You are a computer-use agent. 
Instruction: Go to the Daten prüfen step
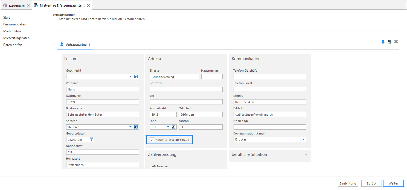(x=13, y=45)
